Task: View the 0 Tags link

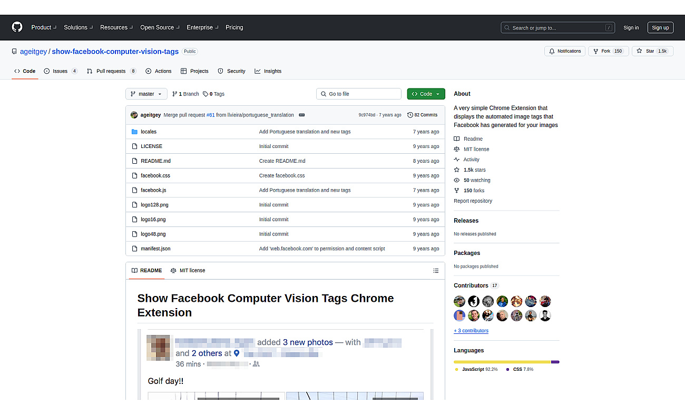Action: pyautogui.click(x=213, y=94)
